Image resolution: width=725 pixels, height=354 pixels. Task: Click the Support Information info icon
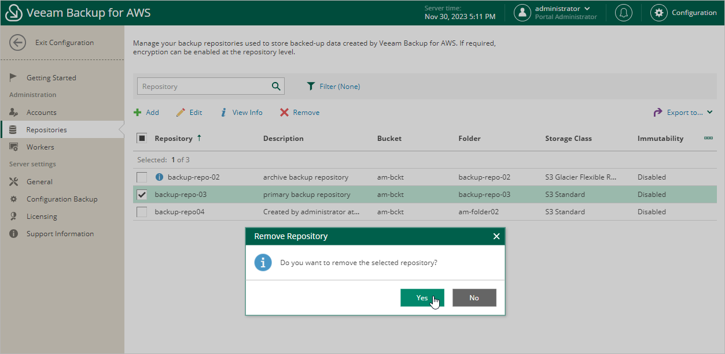pos(13,234)
